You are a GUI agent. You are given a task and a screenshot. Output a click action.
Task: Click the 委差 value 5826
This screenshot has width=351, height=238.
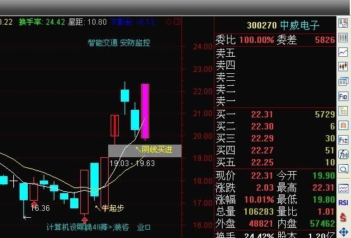(325, 40)
